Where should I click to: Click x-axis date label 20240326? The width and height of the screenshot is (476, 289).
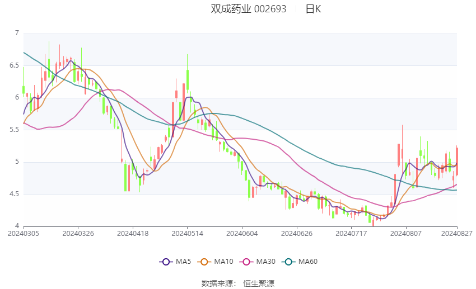click(x=78, y=234)
